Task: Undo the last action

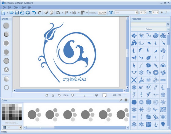Action: (x=34, y=13)
